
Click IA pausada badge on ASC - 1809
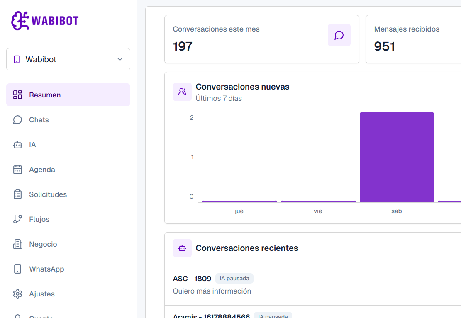pyautogui.click(x=234, y=278)
